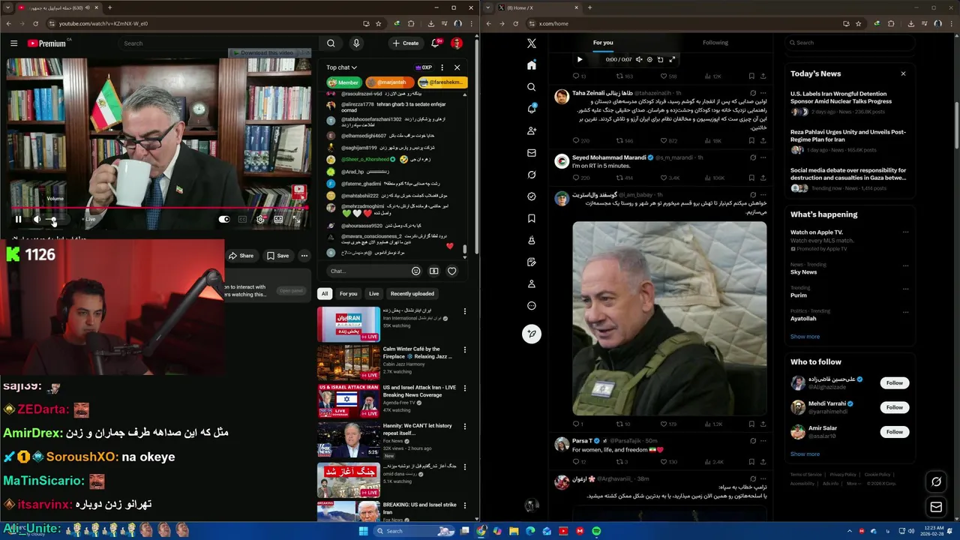Click the X search box
The width and height of the screenshot is (960, 540).
pos(850,43)
